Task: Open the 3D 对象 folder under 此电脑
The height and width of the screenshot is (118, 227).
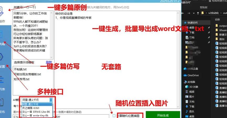Action: pyautogui.click(x=192, y=87)
